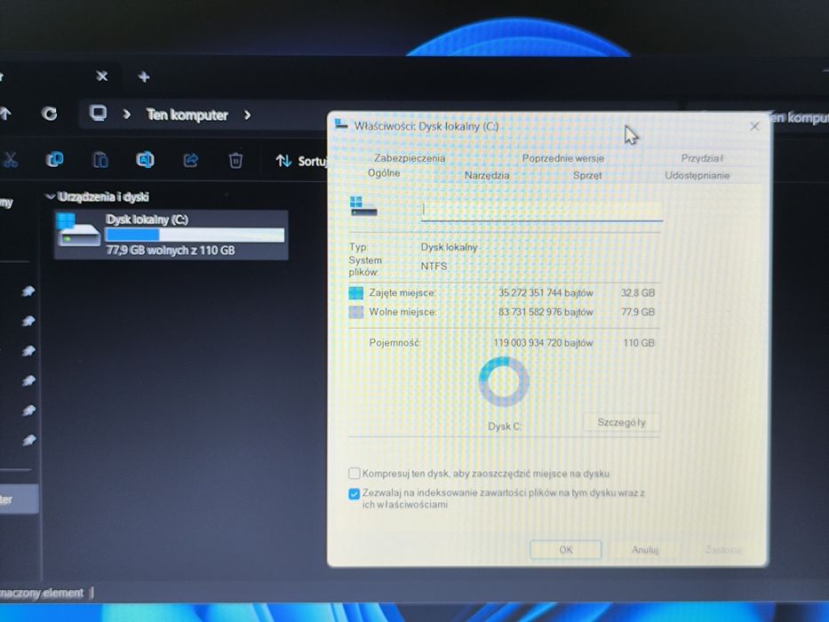Click the 83 731 582 976 bajtów value

click(x=546, y=312)
